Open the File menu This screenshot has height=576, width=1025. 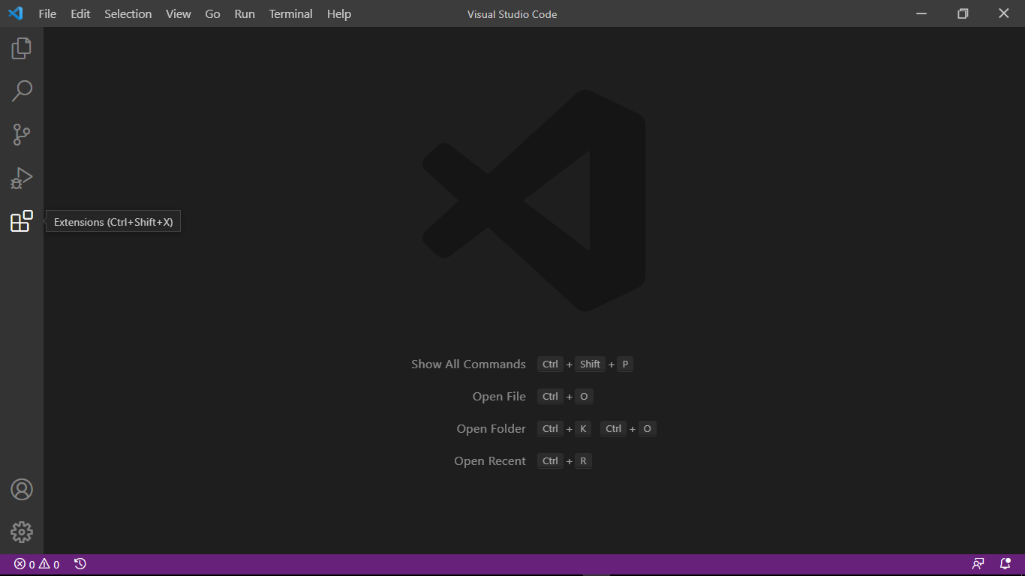[x=47, y=14]
